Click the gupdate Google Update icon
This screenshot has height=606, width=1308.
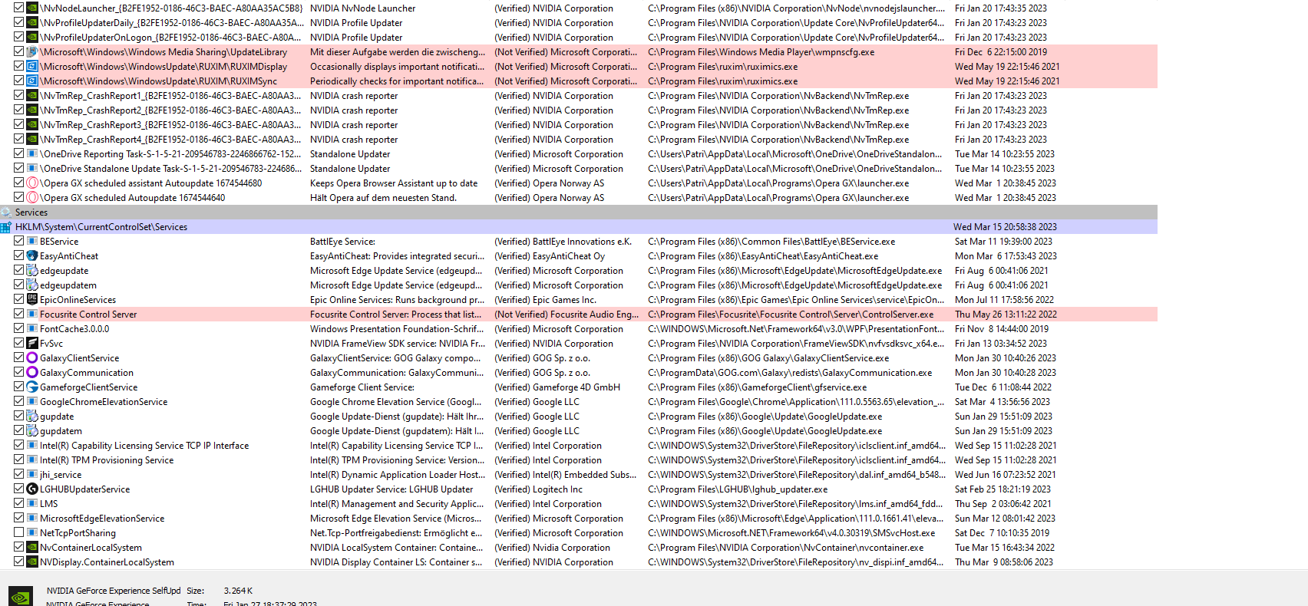tap(32, 417)
